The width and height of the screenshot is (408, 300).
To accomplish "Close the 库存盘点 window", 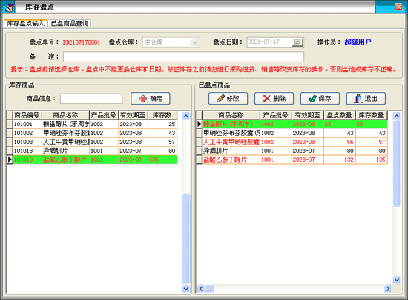I will pos(398,7).
